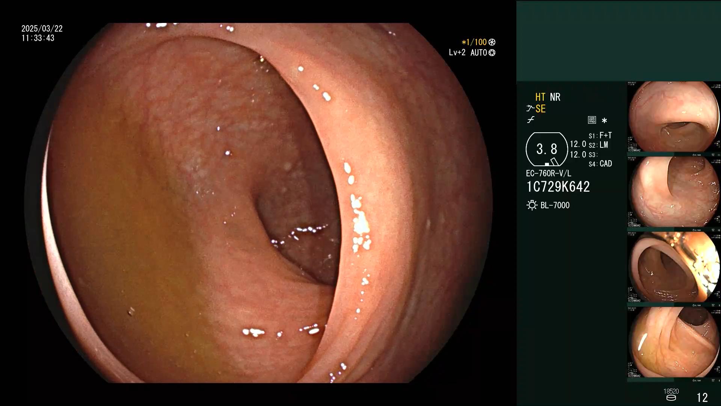Click the scope model EC-760R-V/L
The width and height of the screenshot is (721, 406).
(x=548, y=173)
